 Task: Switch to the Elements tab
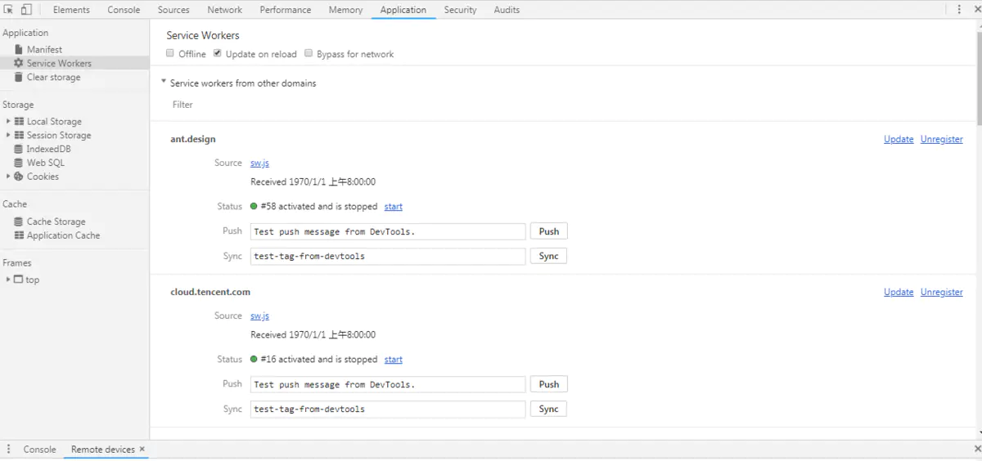tap(71, 10)
